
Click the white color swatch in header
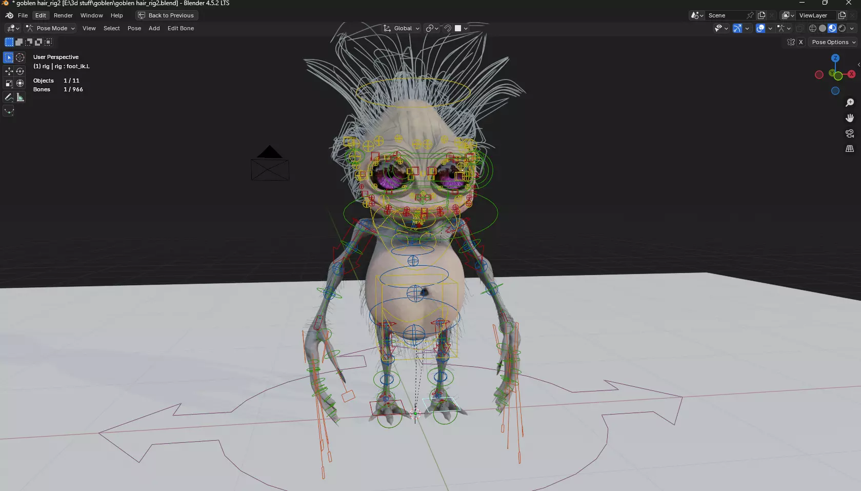coord(458,28)
